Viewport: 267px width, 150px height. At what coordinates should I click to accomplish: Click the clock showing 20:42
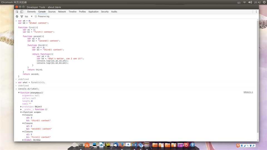[x=257, y=2]
